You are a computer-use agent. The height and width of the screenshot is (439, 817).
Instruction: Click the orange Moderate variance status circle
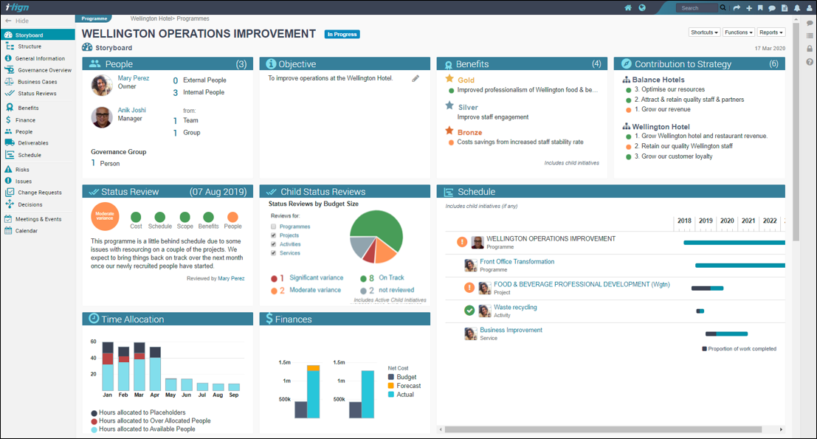(x=105, y=216)
